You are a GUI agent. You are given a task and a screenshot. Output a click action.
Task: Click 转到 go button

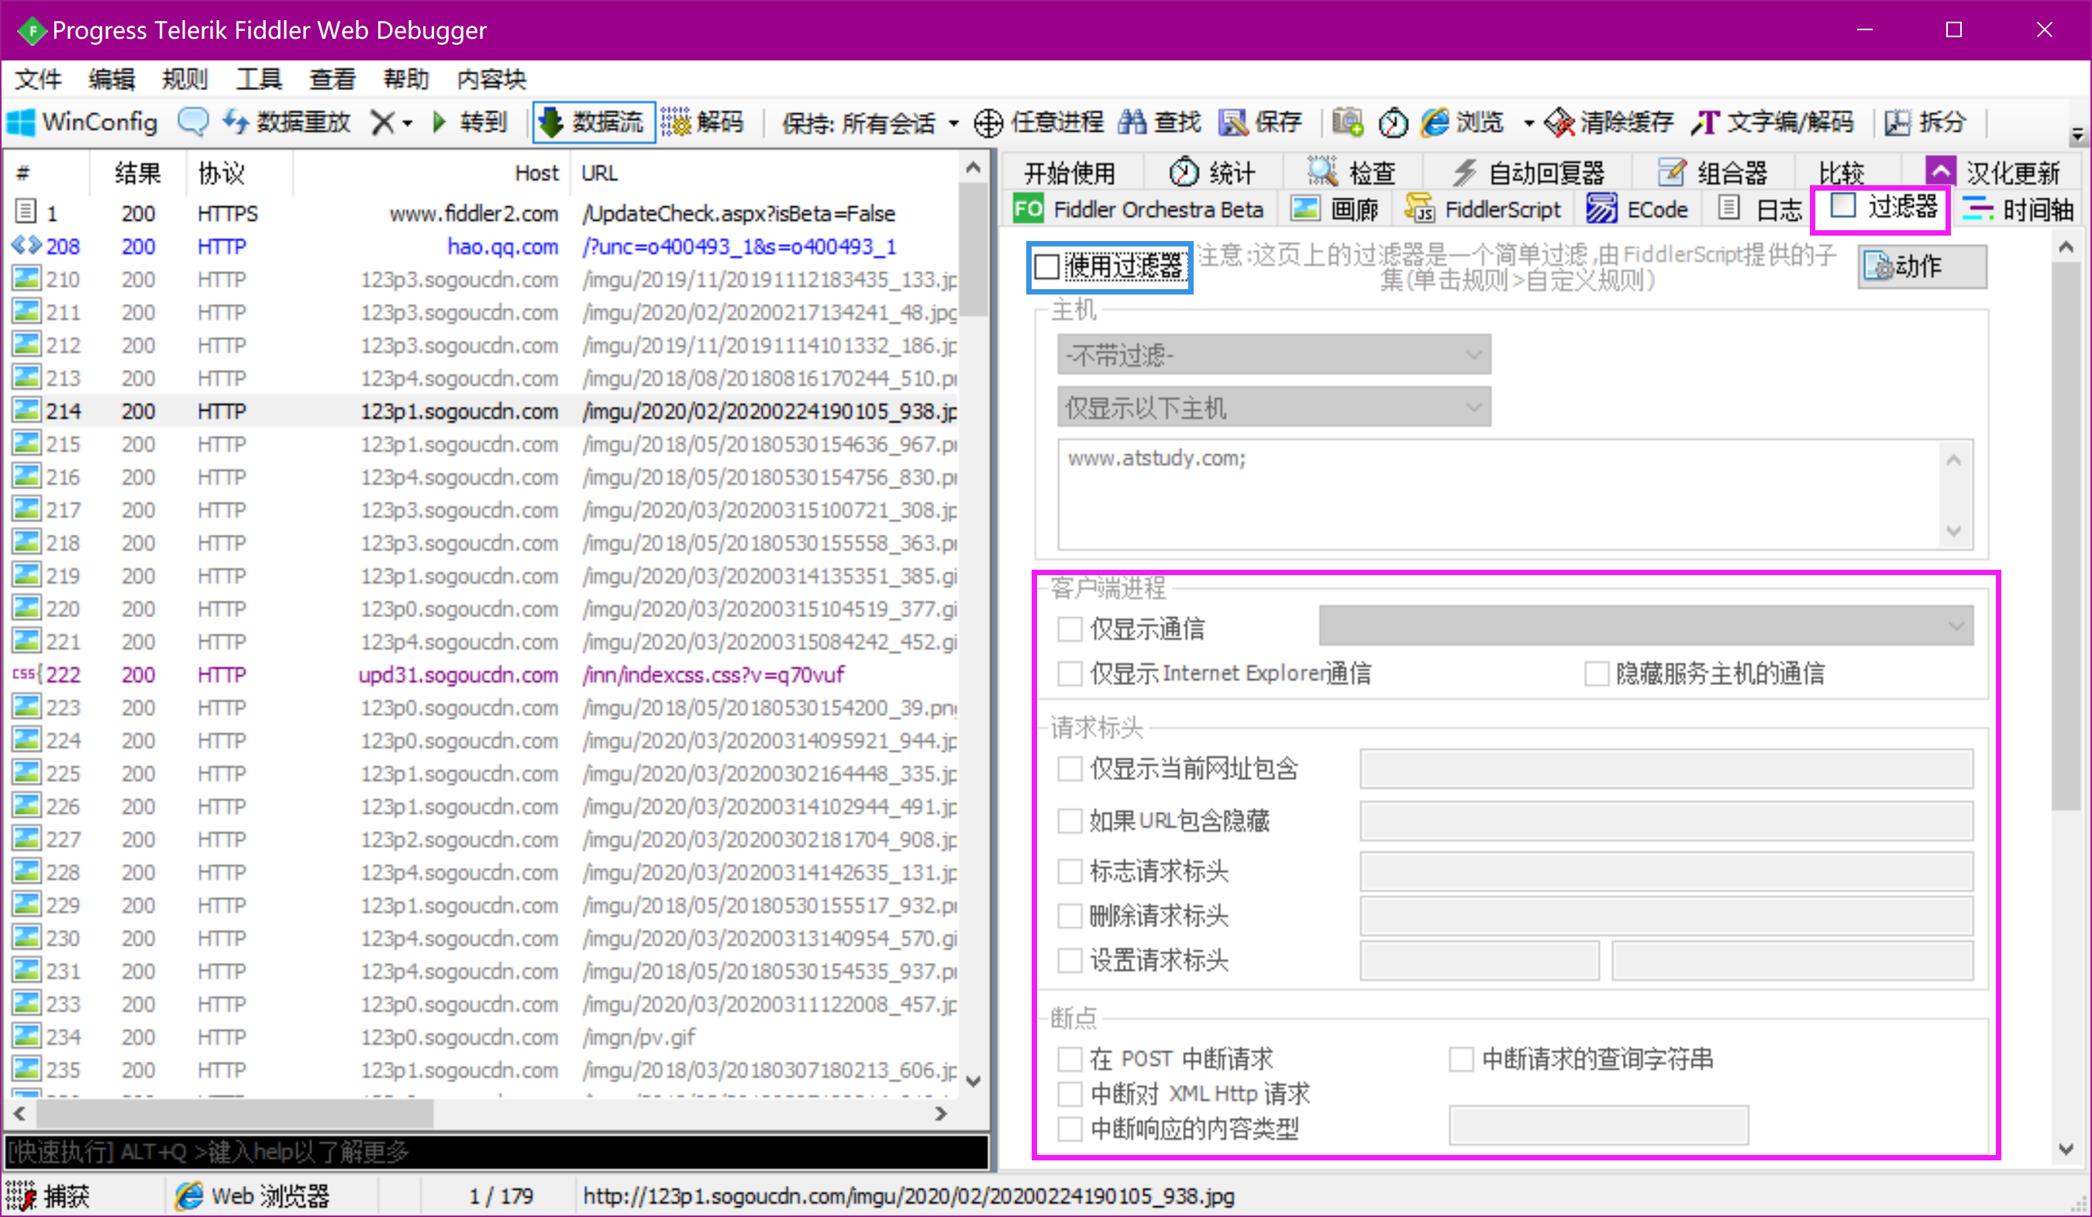pos(470,122)
